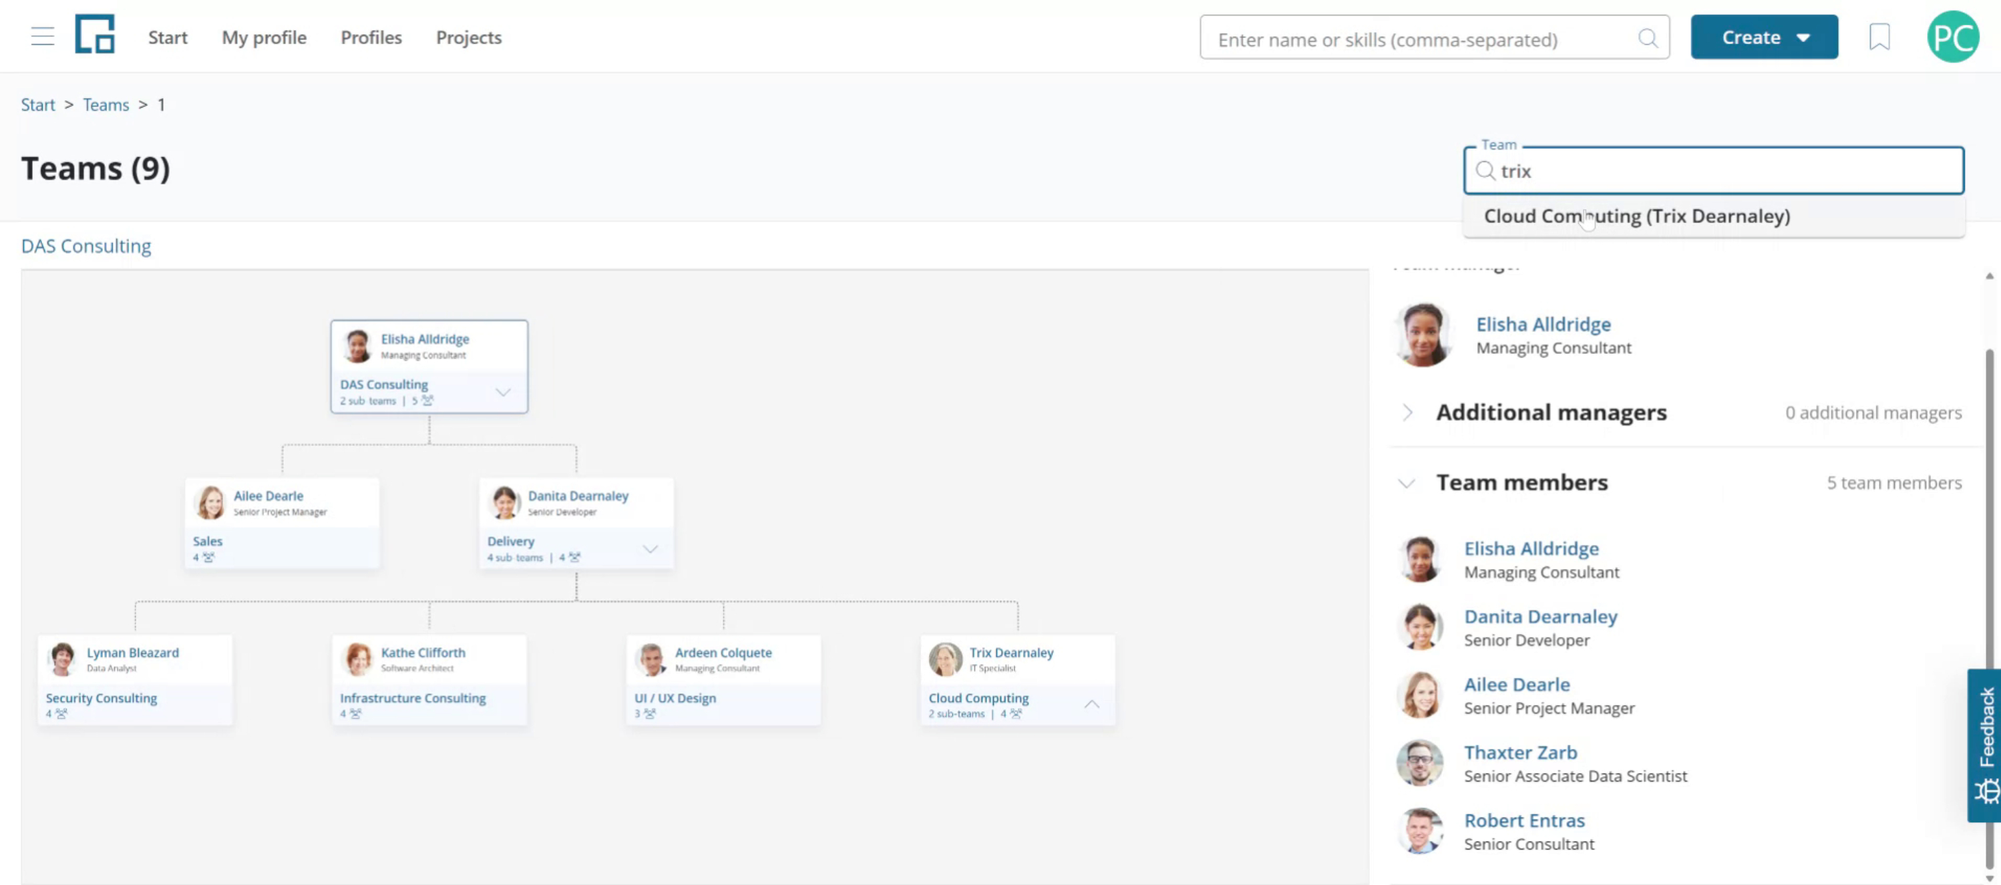Image resolution: width=2001 pixels, height=885 pixels.
Task: Click the members icon on Security Consulting card
Action: pos(61,714)
